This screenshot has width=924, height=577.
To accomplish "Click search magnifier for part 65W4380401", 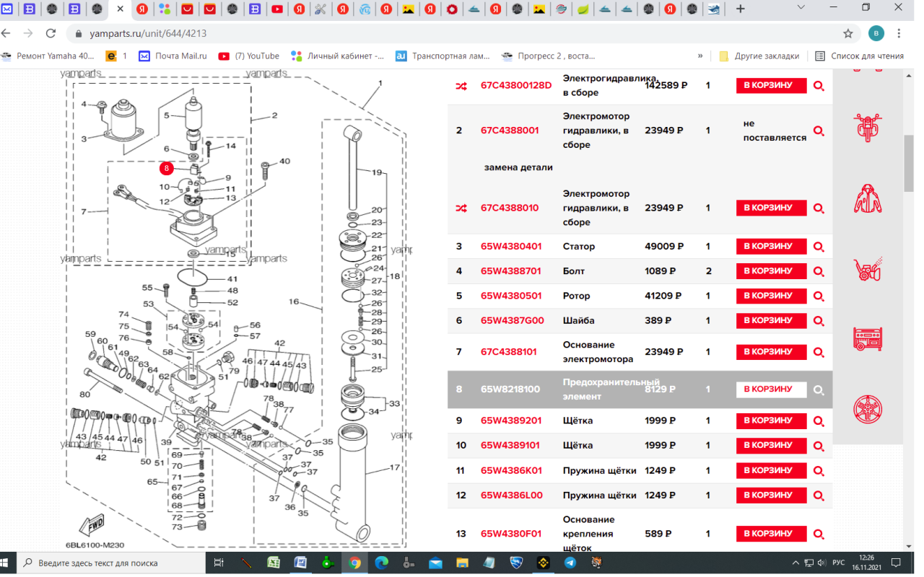I will point(819,247).
